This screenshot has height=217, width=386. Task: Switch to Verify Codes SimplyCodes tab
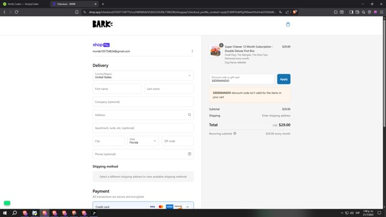click(x=23, y=4)
